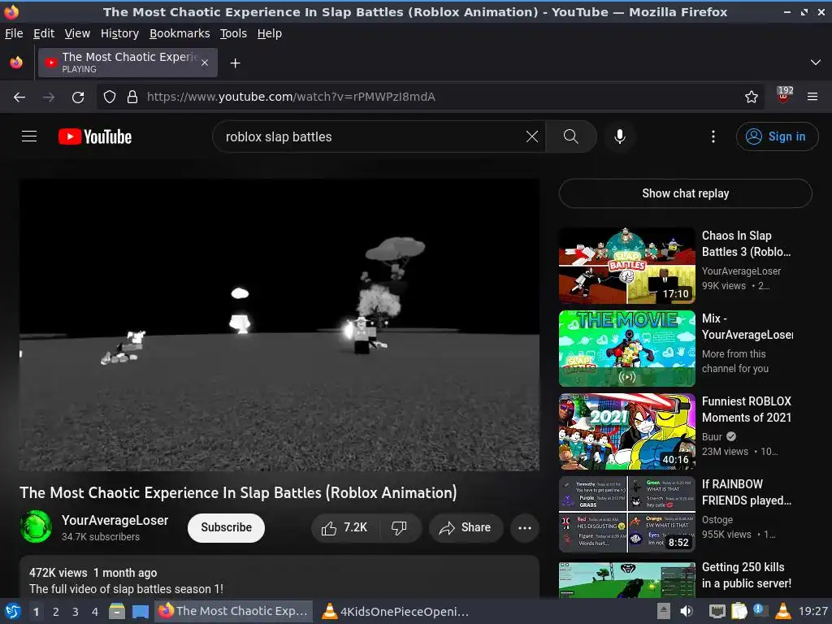832x624 pixels.
Task: Open the VLC cone tray icon
Action: [782, 611]
